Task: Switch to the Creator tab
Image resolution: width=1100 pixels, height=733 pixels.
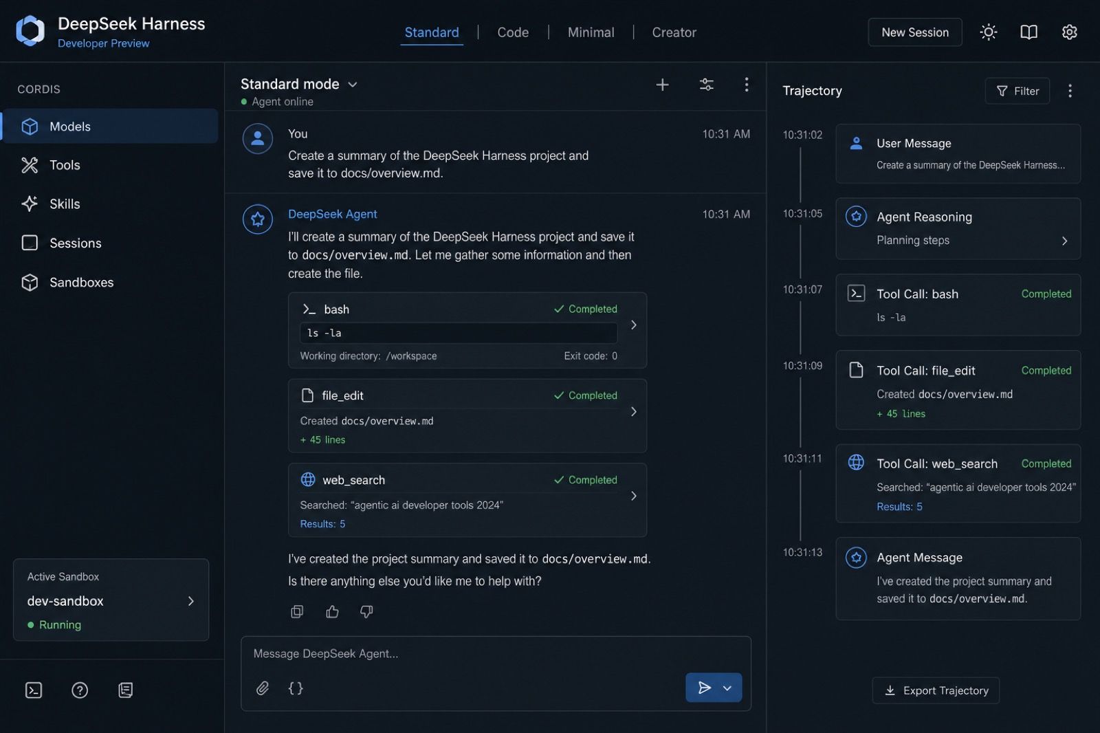Action: click(x=674, y=32)
